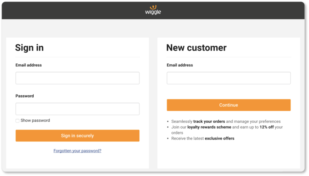Hit the Continue button for new customers
Image resolution: width=309 pixels, height=176 pixels.
click(x=229, y=105)
